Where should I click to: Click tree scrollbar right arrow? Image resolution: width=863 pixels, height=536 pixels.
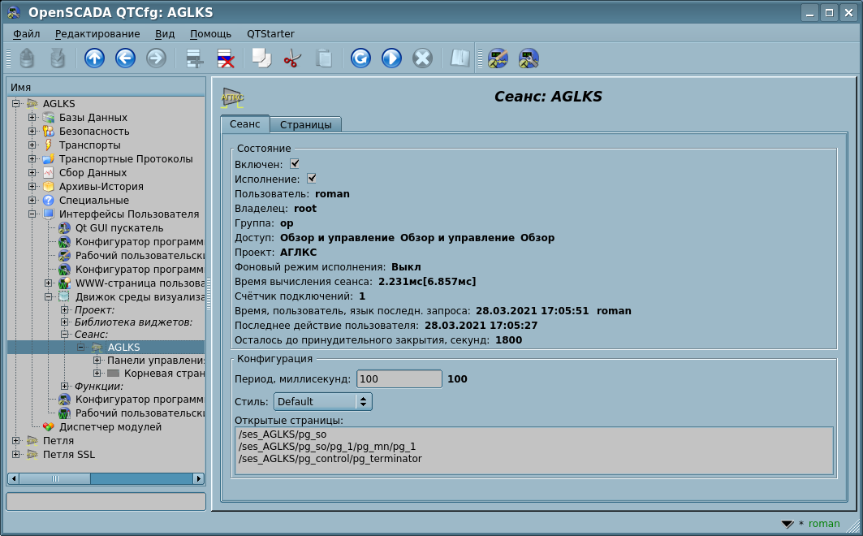(x=199, y=479)
